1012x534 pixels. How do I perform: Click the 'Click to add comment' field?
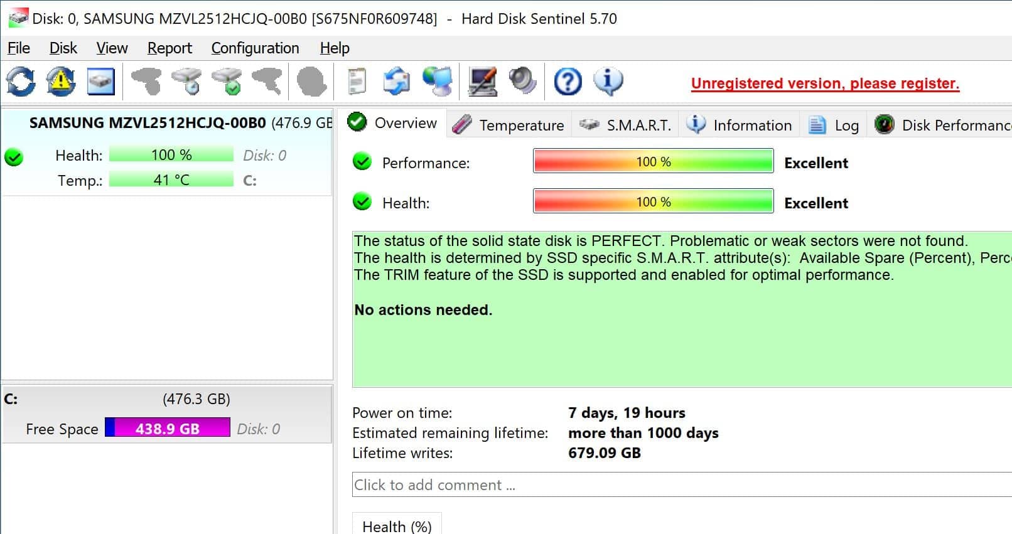682,484
